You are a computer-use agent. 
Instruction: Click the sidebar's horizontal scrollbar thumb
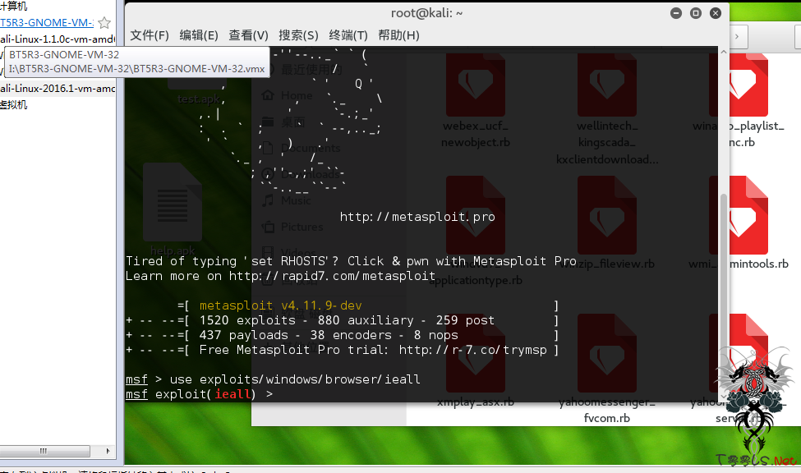click(x=44, y=451)
